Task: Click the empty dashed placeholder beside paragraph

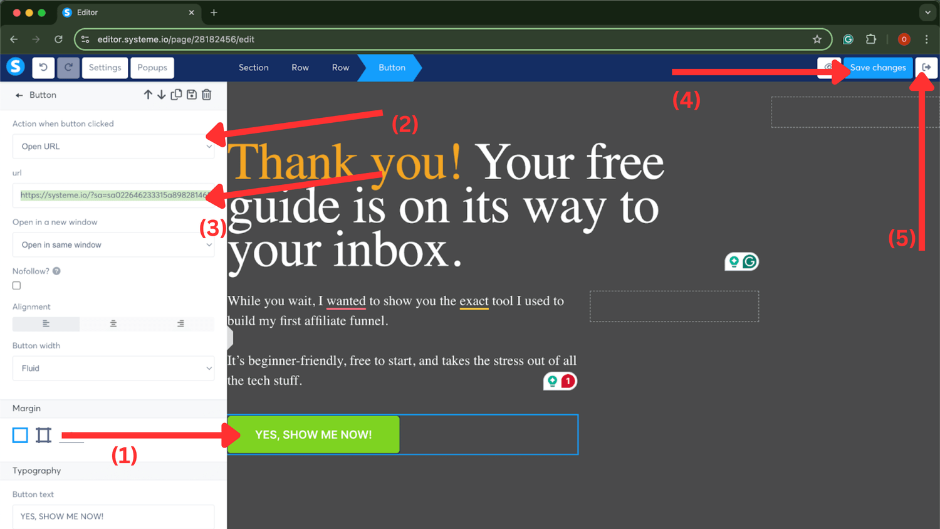Action: (x=674, y=306)
